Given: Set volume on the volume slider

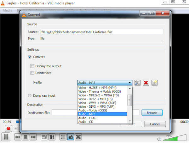Looking at the screenshot, I should point(175,138).
